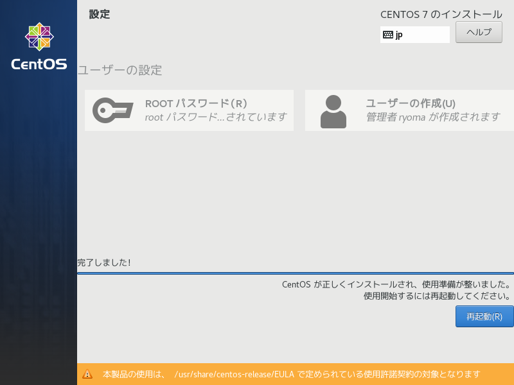Click the CentOS logo in sidebar

pos(39,46)
